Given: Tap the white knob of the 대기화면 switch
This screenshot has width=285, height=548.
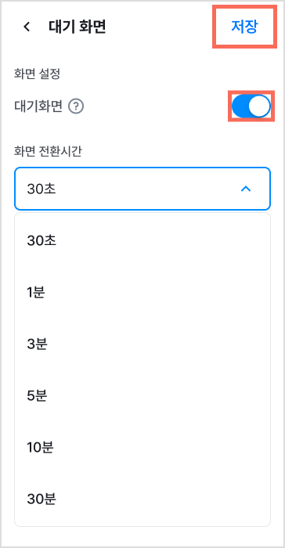Looking at the screenshot, I should pyautogui.click(x=259, y=106).
